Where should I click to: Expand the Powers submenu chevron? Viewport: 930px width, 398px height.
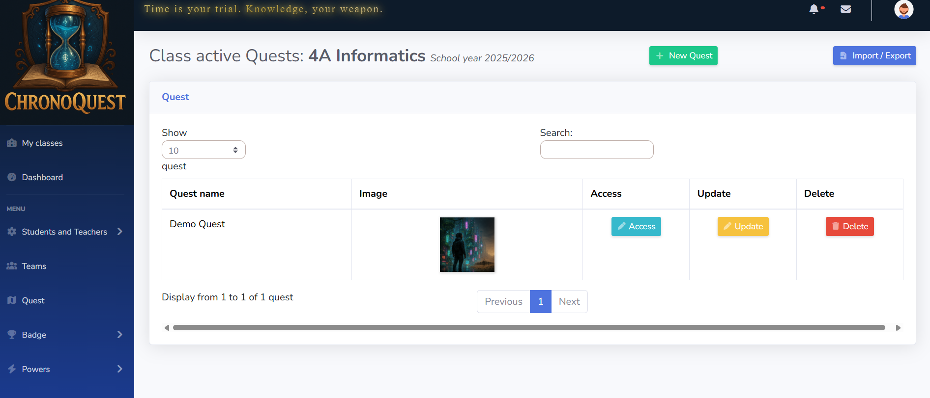coord(120,369)
